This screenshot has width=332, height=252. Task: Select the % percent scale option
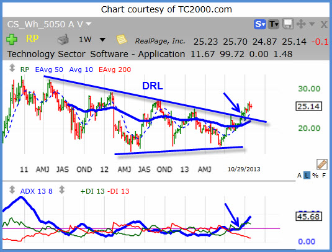(315, 175)
